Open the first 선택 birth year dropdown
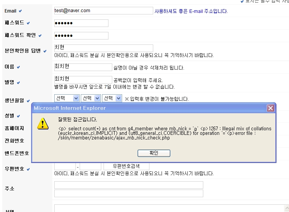Viewport: 289px width, 212px height. 67,98
